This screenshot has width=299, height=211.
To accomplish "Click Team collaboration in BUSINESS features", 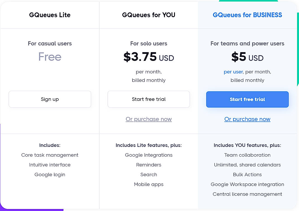I will (247, 155).
